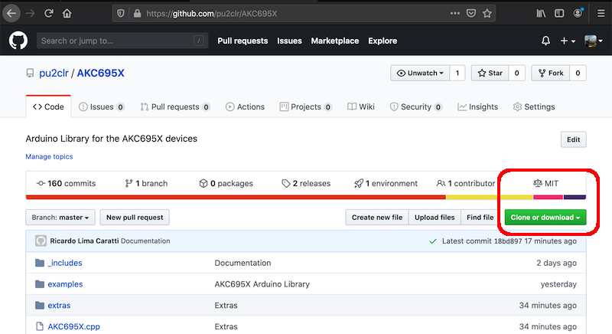Switch to the repository Issues tab
Viewport: 612px width, 334px height.
(x=102, y=106)
